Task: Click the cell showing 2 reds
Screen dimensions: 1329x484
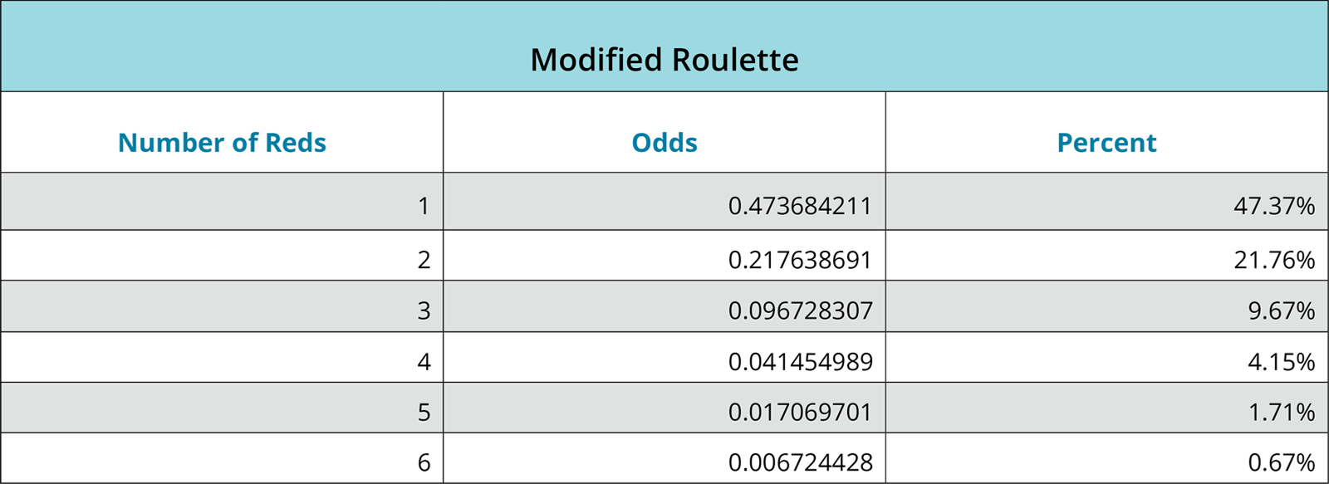Action: click(x=424, y=260)
